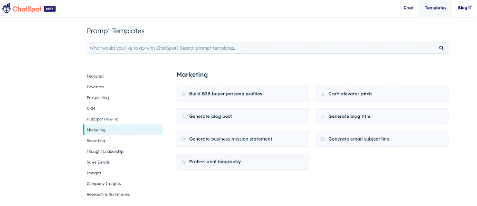
Task: Switch to the Templates tab
Action: (x=436, y=8)
